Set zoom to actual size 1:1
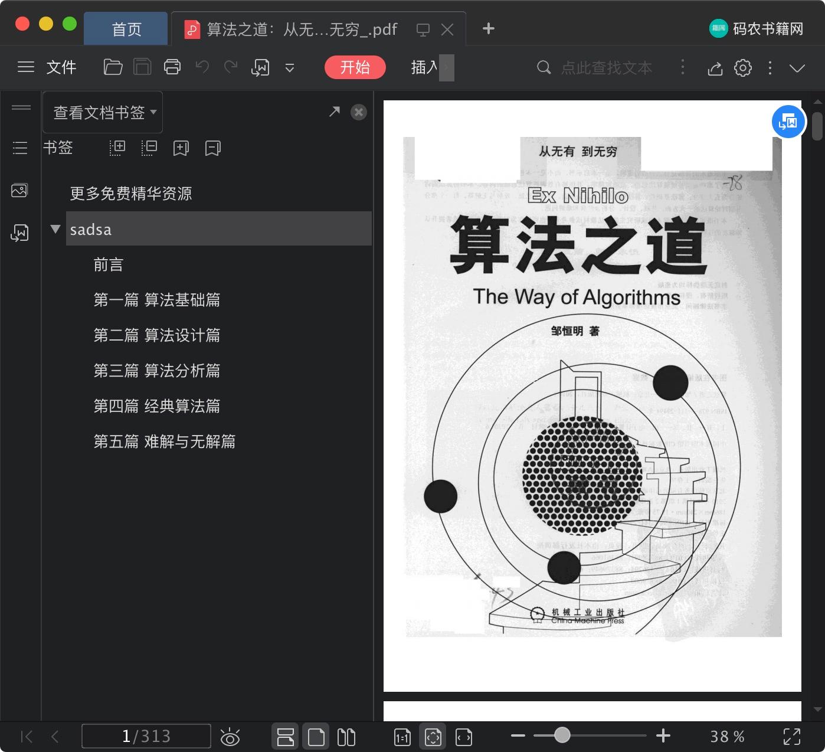 pyautogui.click(x=402, y=737)
